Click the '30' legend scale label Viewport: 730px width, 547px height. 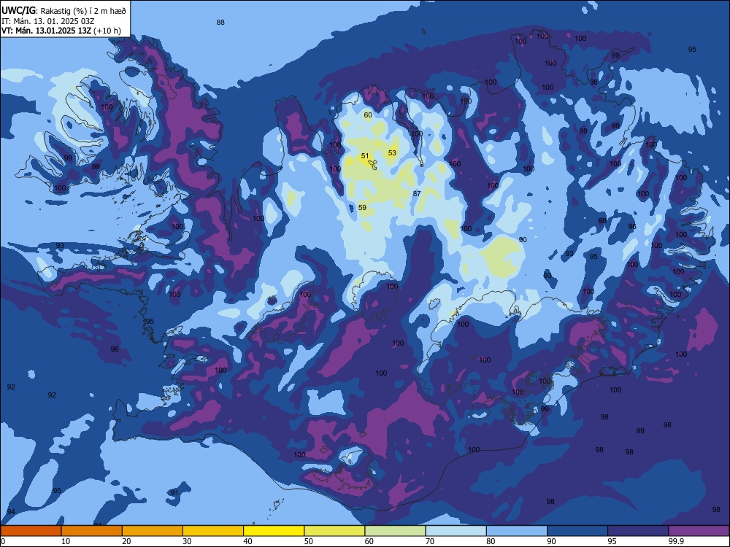[187, 541]
